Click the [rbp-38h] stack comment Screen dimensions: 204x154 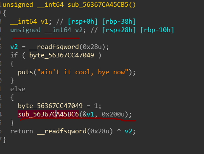119,22
